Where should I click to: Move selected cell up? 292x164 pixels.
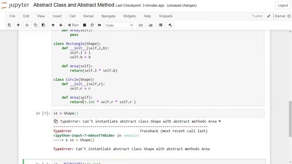point(53,25)
